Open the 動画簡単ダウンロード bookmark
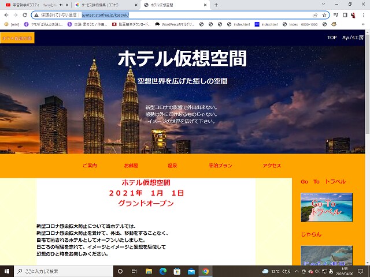This screenshot has height=277, width=370. point(131,24)
